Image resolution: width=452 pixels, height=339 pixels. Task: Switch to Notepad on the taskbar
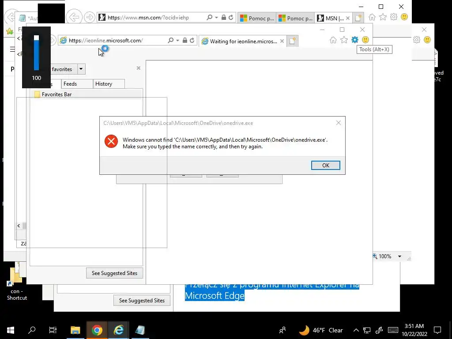pos(140,330)
